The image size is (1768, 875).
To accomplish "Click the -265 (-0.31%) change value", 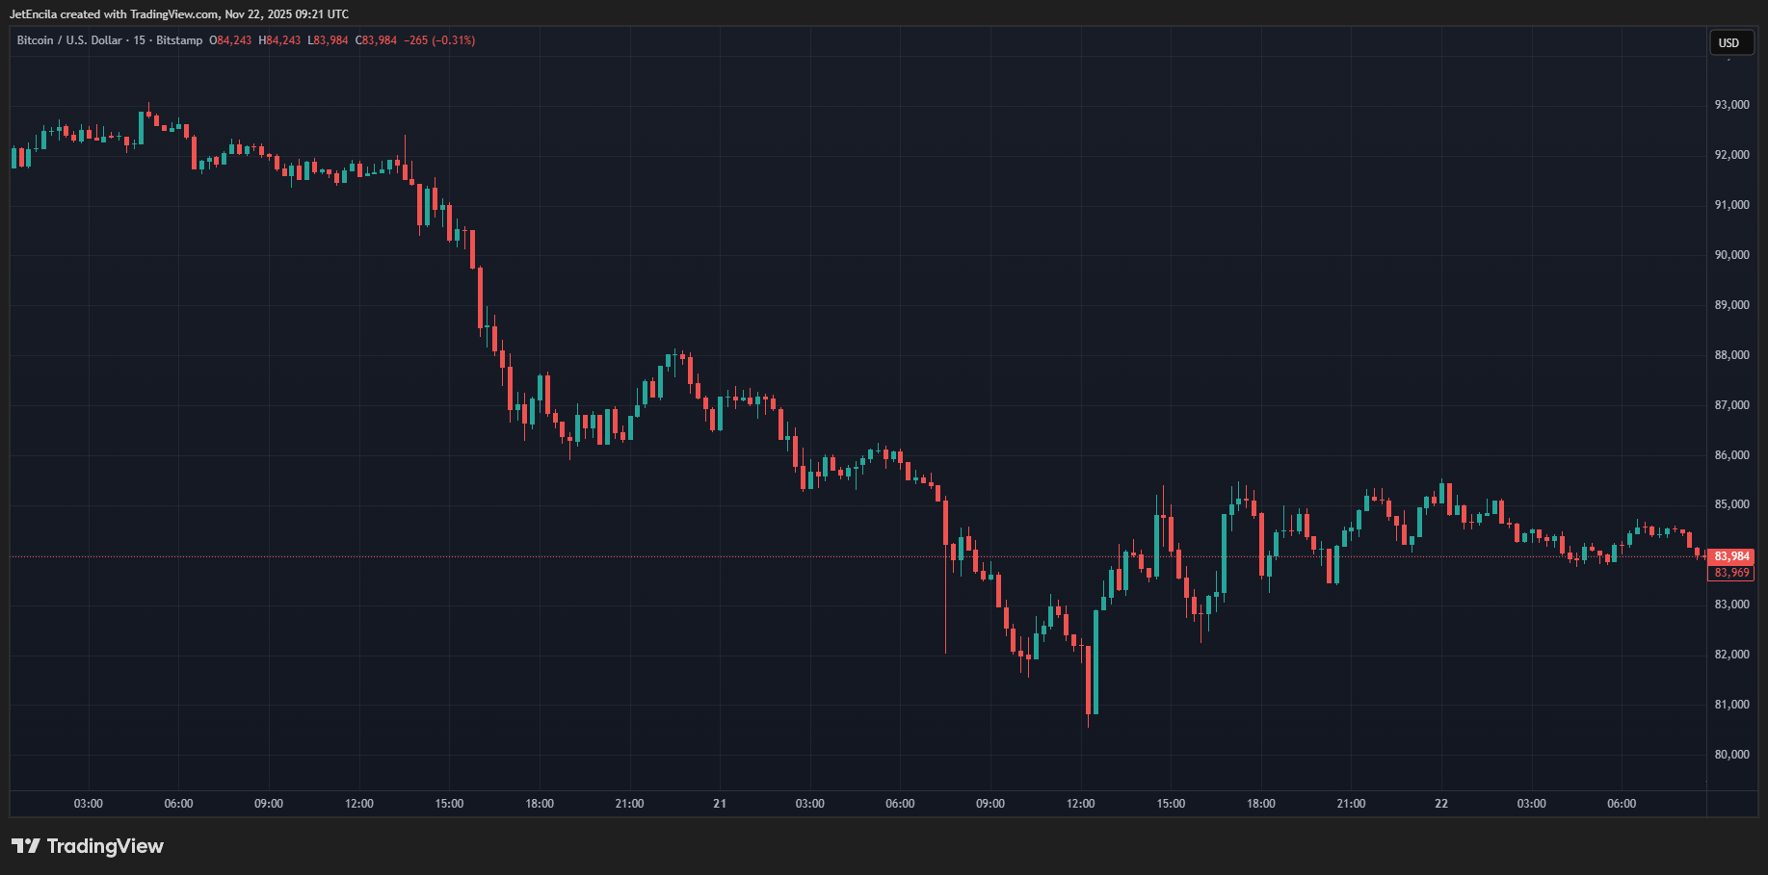I will (x=439, y=40).
